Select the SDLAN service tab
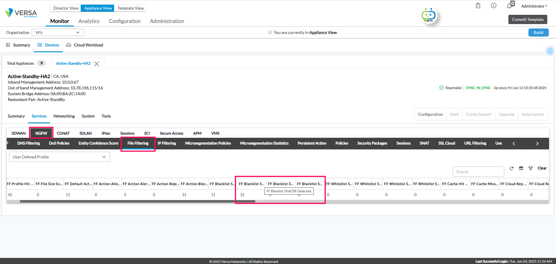The width and height of the screenshot is (556, 264). click(x=86, y=133)
